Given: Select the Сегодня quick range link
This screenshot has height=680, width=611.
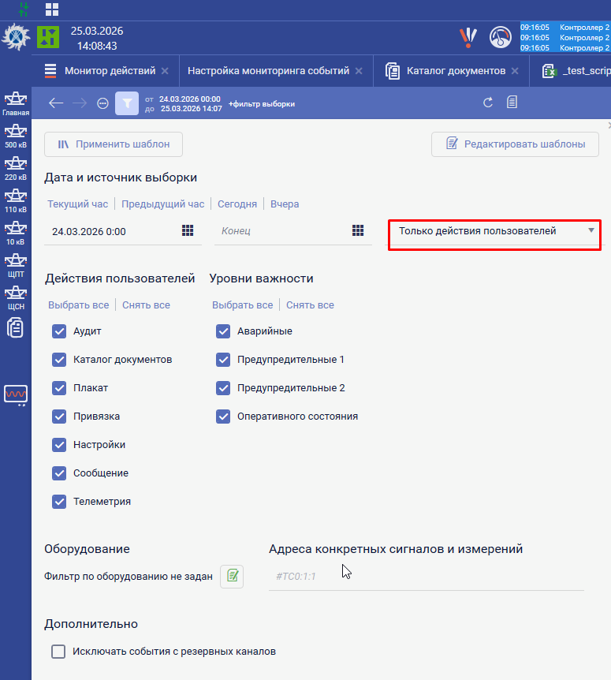Looking at the screenshot, I should [237, 204].
